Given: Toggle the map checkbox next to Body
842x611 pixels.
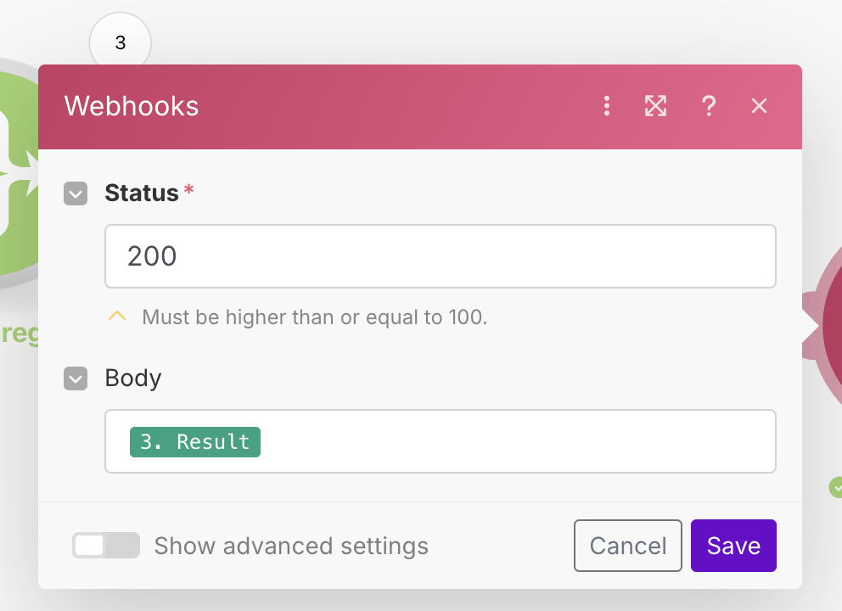Looking at the screenshot, I should pyautogui.click(x=76, y=378).
